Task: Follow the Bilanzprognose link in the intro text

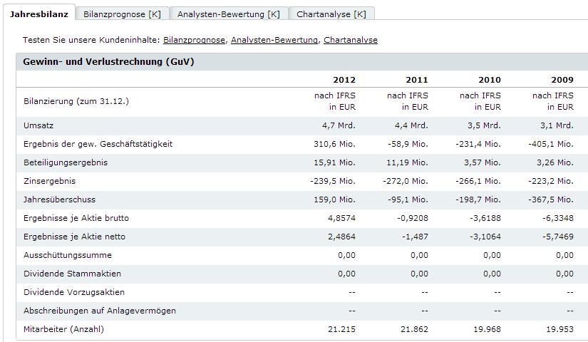Action: point(194,40)
